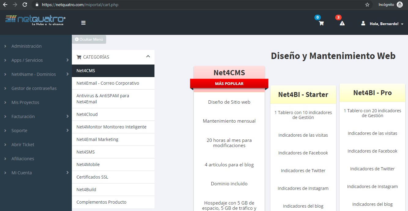The height and width of the screenshot is (211, 408).
Task: Bookmark this page with the star icon
Action: coord(367,5)
